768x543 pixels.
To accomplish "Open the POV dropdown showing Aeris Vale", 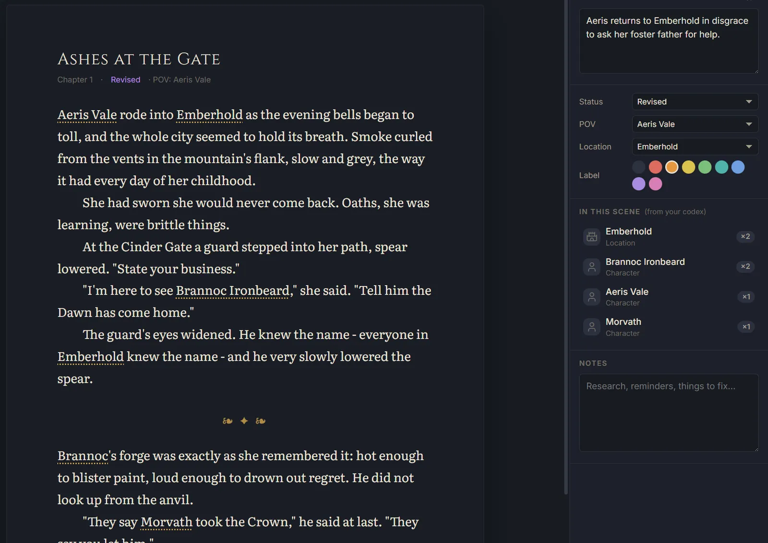I will [x=695, y=124].
